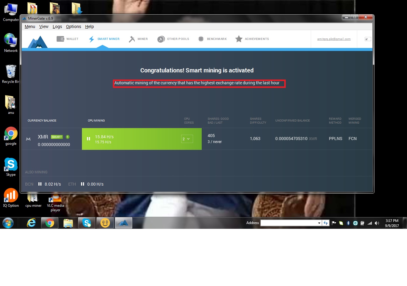The width and height of the screenshot is (407, 286).
Task: Switch to the Wallet tab
Action: coord(68,39)
